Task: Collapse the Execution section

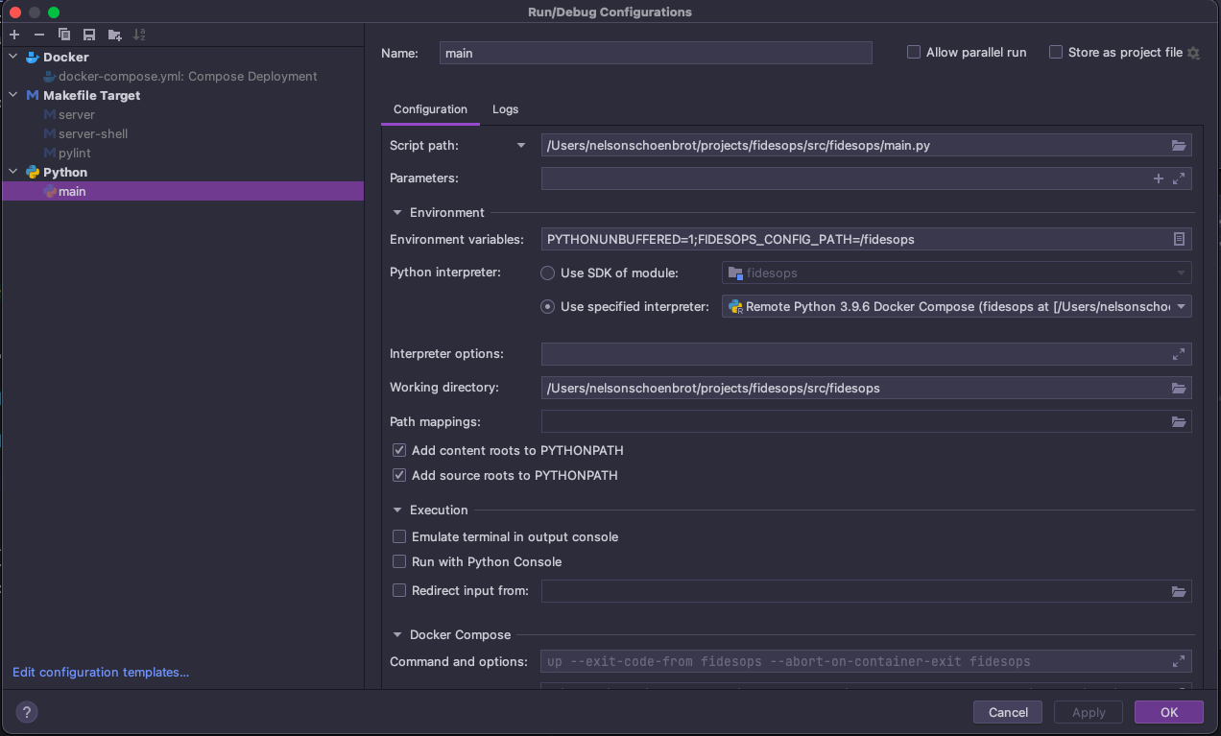Action: 396,510
